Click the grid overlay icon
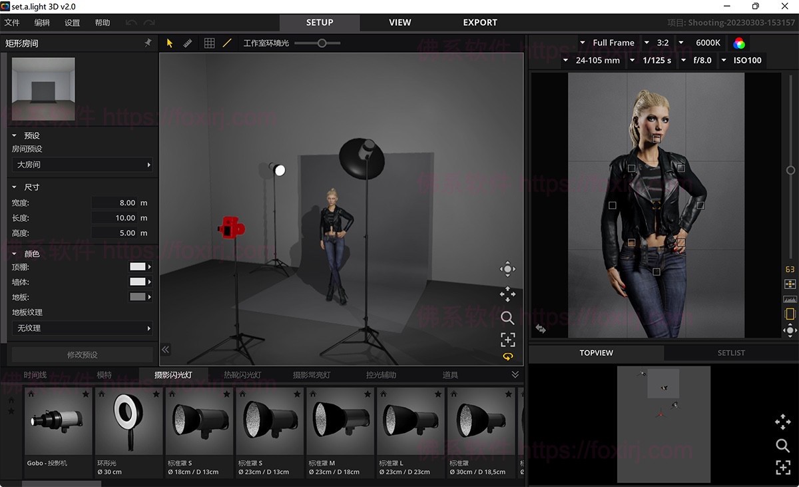799x487 pixels. coord(209,43)
